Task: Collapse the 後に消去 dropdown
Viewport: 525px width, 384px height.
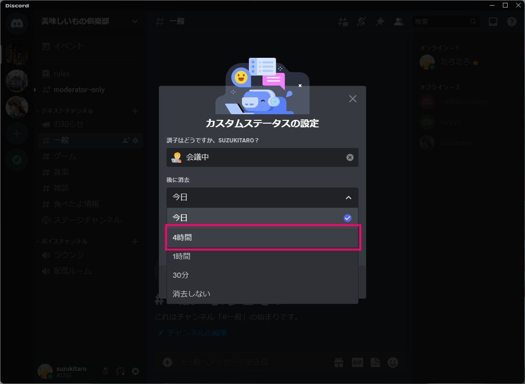Action: [262, 198]
